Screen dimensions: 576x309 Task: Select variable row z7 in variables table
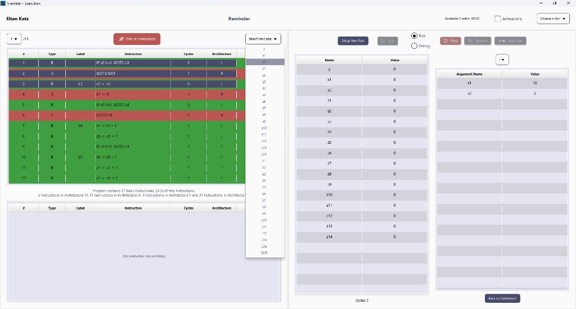tap(362, 163)
